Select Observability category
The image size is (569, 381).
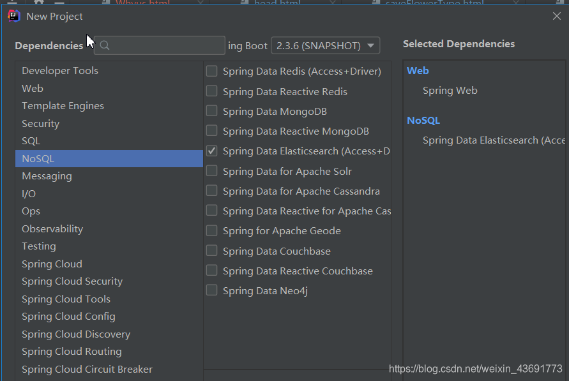point(109,229)
